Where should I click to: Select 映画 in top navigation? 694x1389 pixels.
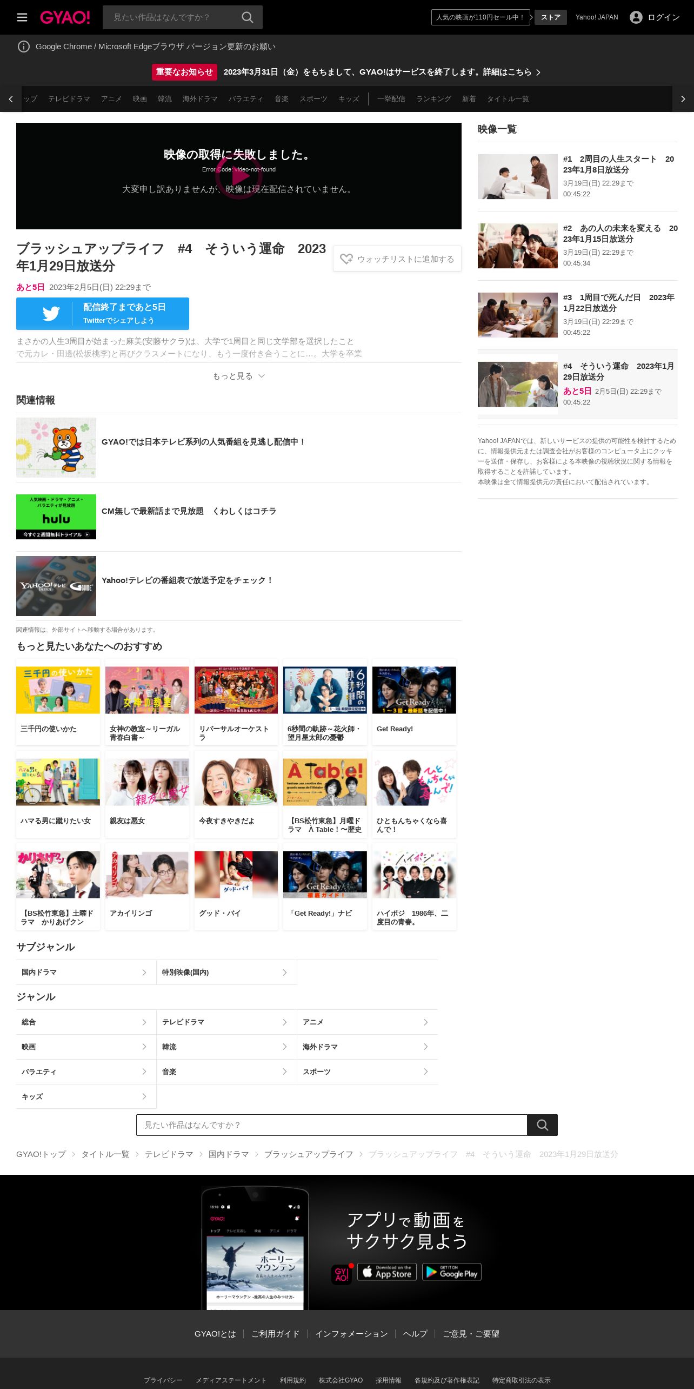tap(140, 99)
